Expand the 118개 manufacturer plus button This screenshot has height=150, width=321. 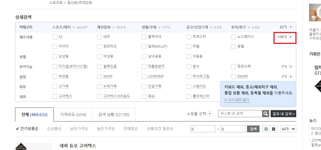coord(291,37)
